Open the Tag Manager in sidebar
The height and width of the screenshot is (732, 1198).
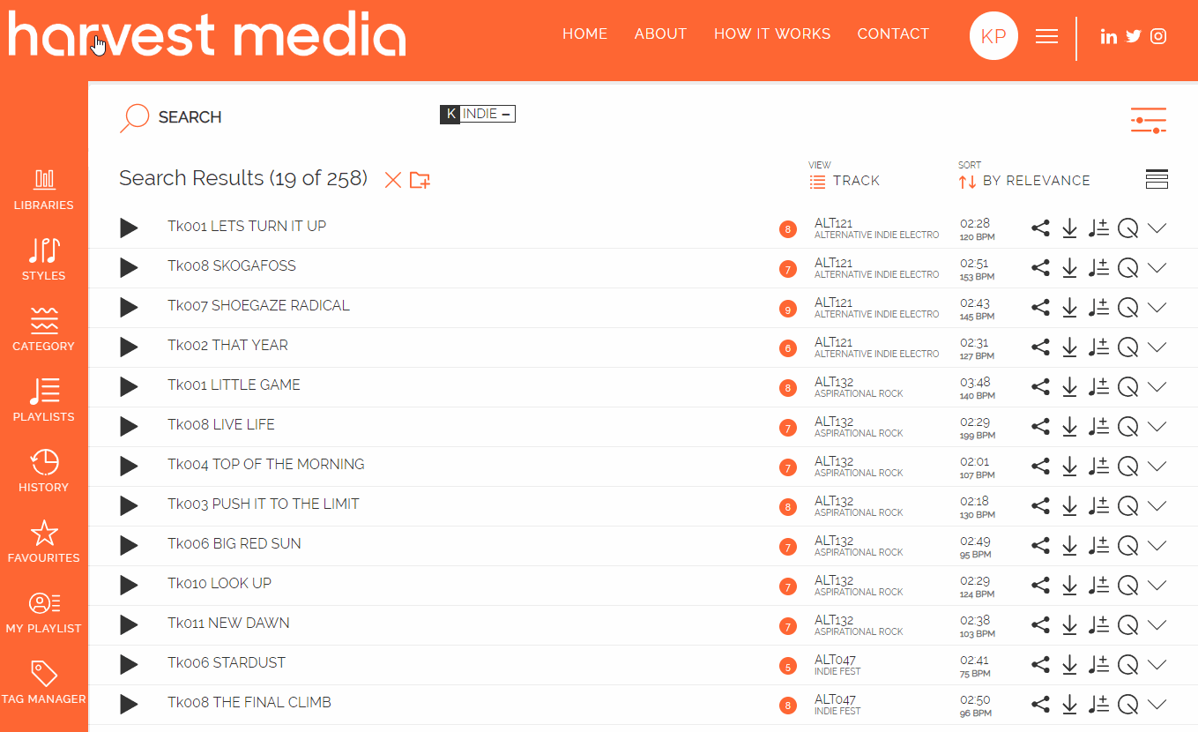(43, 683)
